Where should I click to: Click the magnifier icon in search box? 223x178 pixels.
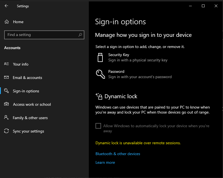(80, 35)
